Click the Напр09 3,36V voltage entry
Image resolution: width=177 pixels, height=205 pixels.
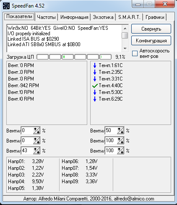[80, 182]
